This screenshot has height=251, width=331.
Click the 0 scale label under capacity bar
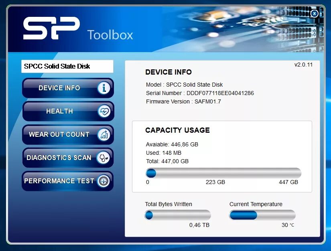148,182
